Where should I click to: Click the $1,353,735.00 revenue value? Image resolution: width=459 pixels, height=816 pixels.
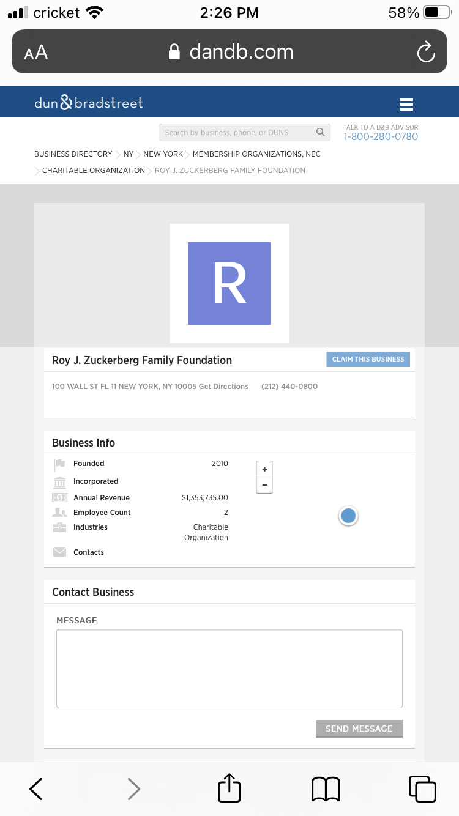[205, 498]
